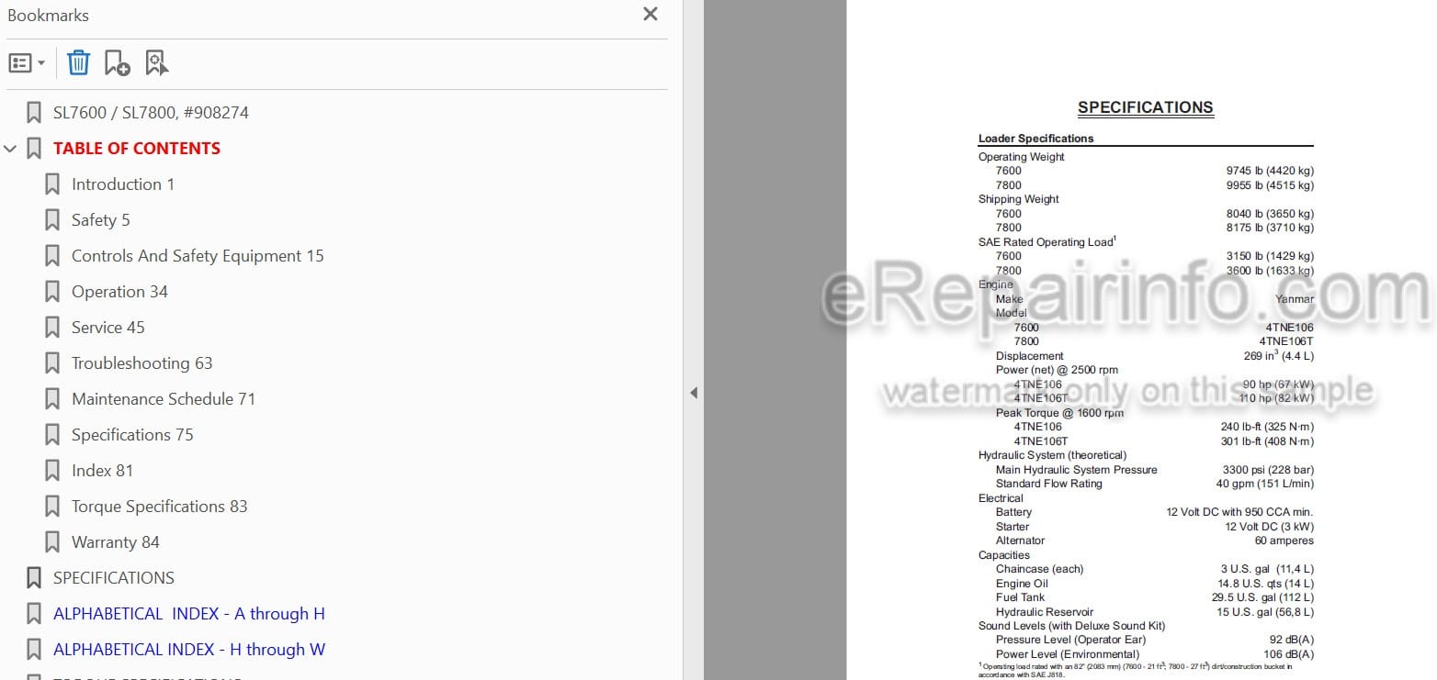Click the SAE Rated Operating Load label
This screenshot has height=680, width=1437.
tap(1047, 242)
